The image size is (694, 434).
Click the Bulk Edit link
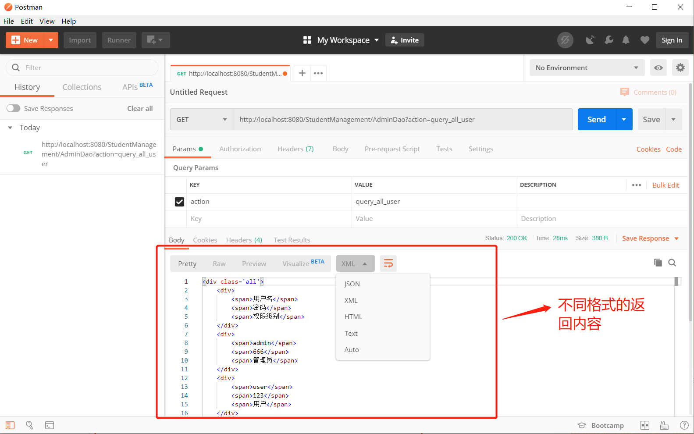pos(666,185)
